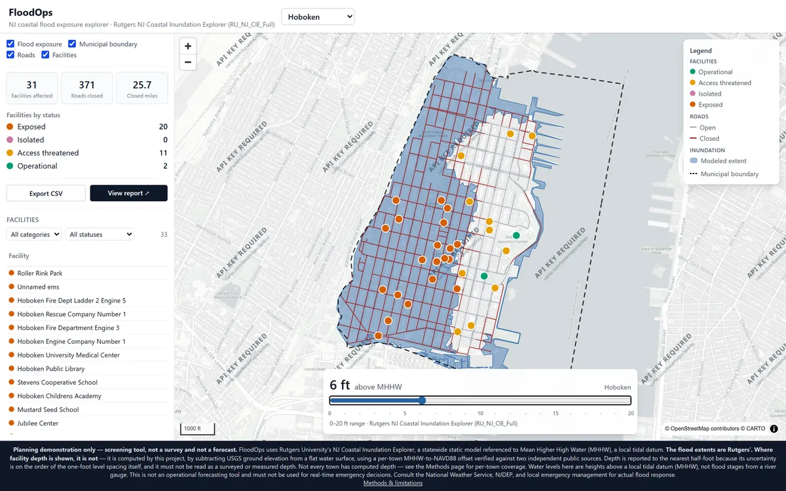Select Hoboken Childrens Academy row
Viewport: 786px width, 491px height.
click(x=87, y=396)
